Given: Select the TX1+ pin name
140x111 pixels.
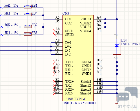Looking at the screenshot, I should coord(69,62).
